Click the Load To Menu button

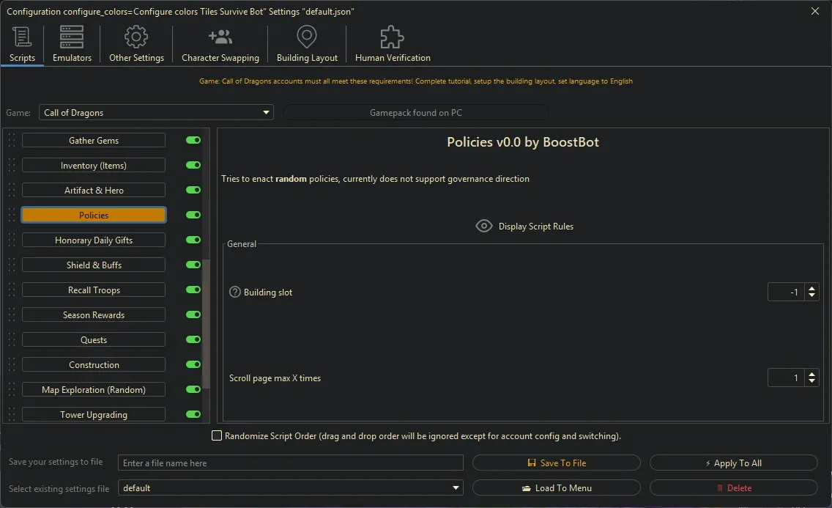(x=557, y=487)
